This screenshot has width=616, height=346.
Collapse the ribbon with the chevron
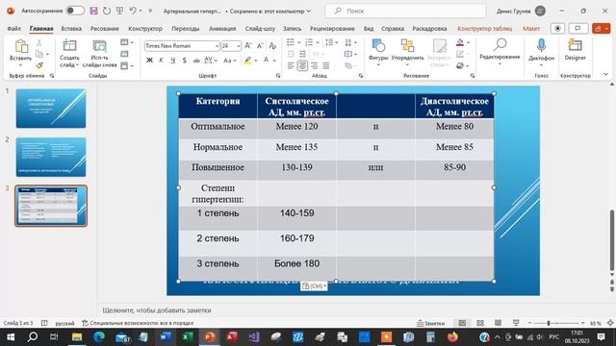tap(605, 74)
